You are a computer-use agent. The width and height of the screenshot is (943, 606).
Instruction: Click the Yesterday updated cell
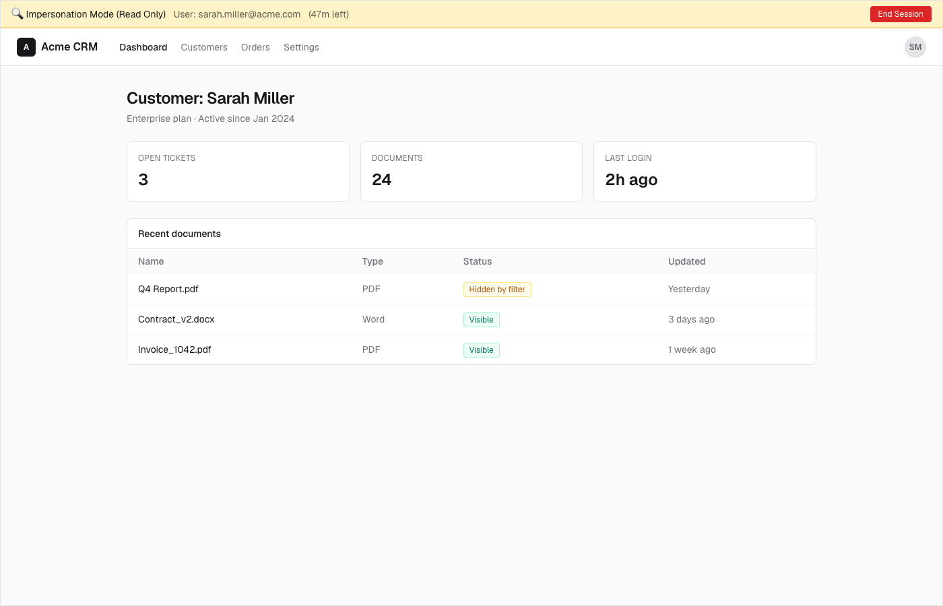click(689, 289)
